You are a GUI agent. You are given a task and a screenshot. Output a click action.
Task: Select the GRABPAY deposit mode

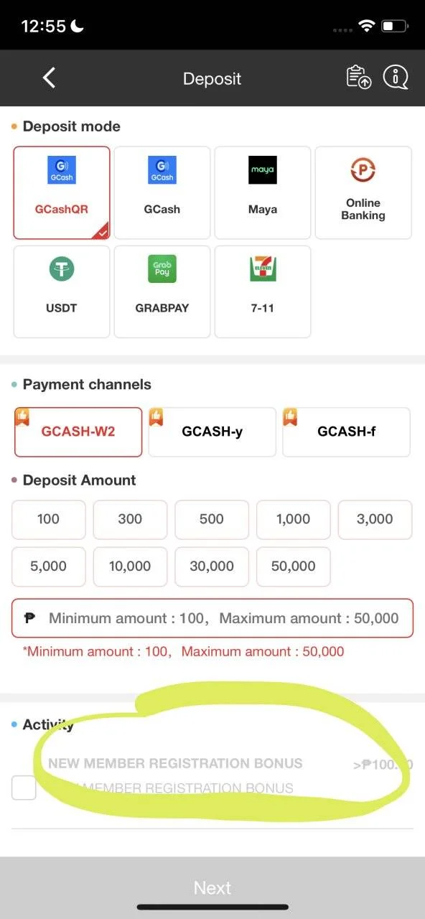pos(162,291)
